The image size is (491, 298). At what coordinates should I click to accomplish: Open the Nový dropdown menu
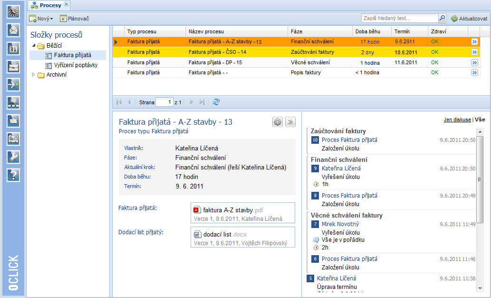(x=41, y=19)
